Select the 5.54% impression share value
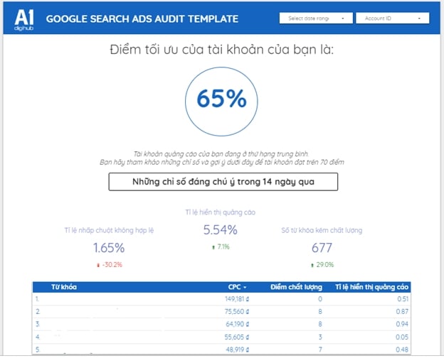 pos(221,229)
